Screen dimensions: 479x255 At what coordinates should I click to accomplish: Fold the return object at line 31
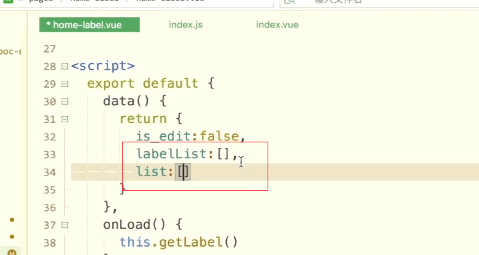tap(64, 119)
